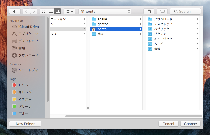This screenshot has height=135, width=210.
Task: Expand the adelie folder arrow
Action: pos(141,19)
